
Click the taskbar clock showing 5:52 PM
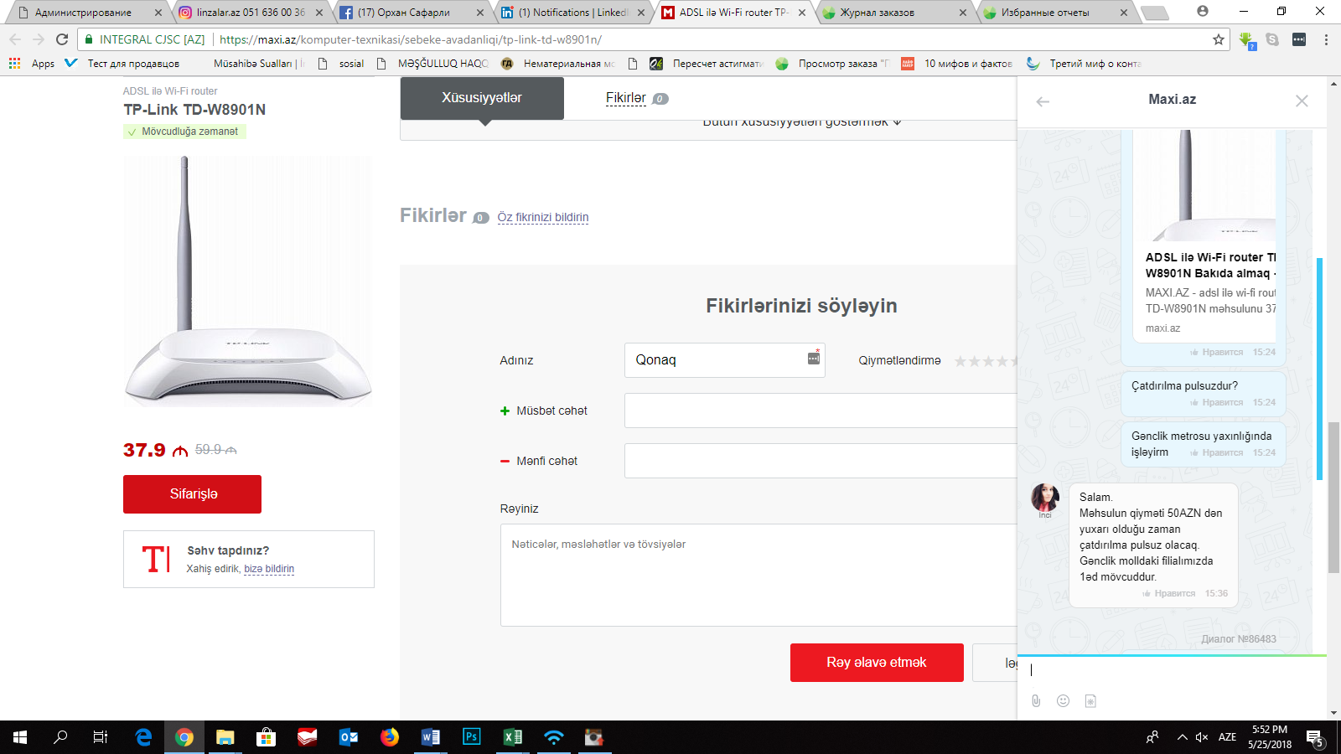1270,737
